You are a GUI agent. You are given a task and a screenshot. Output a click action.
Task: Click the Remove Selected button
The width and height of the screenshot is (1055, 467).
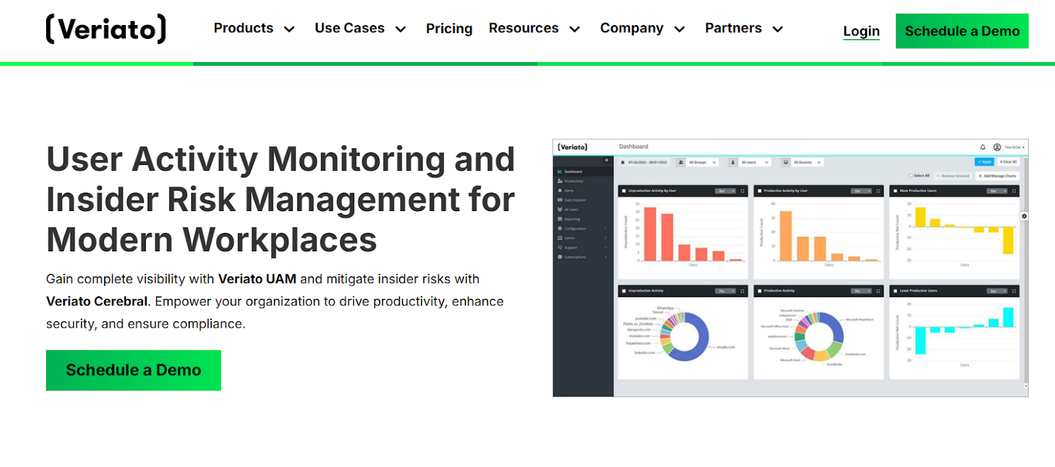click(953, 176)
